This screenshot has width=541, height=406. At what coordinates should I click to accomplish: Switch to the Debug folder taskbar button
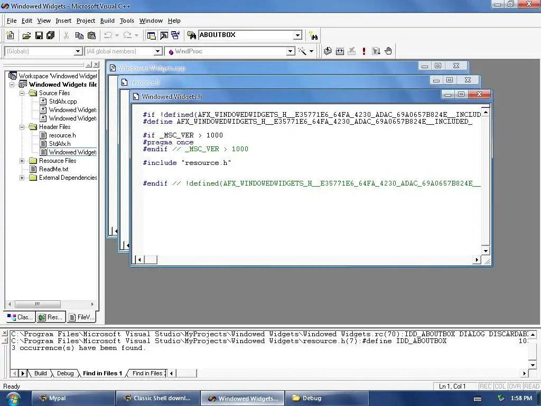(328, 398)
